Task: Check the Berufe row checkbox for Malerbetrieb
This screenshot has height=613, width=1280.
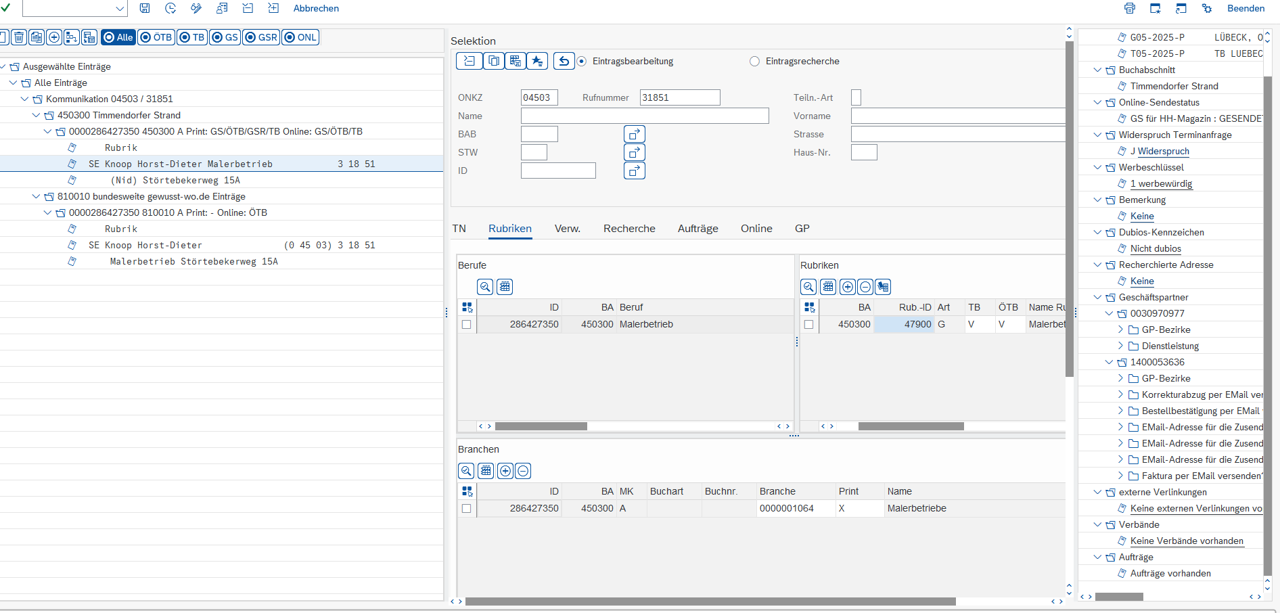Action: click(466, 325)
